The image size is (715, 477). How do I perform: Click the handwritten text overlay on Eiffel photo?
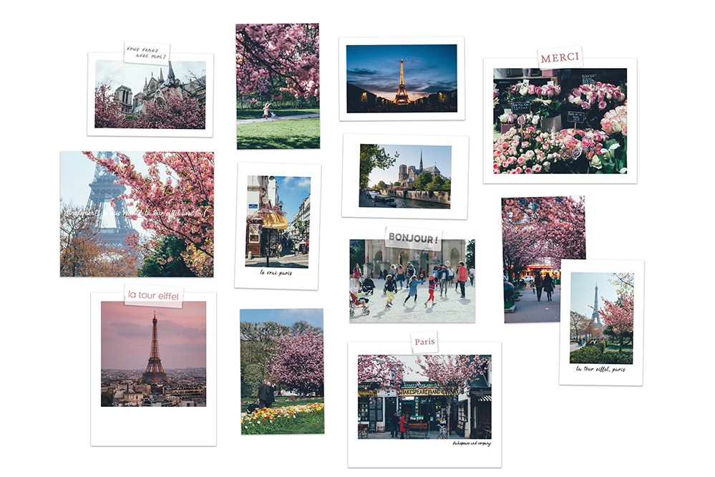click(x=136, y=213)
